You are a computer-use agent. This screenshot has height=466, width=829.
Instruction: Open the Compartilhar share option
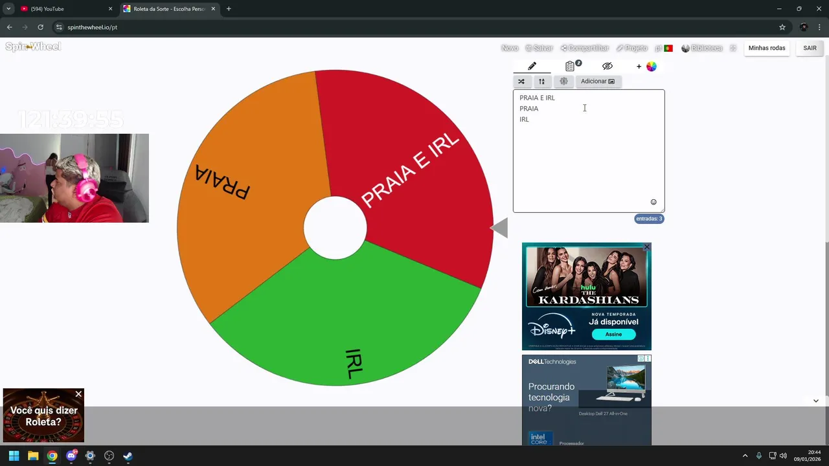[585, 48]
